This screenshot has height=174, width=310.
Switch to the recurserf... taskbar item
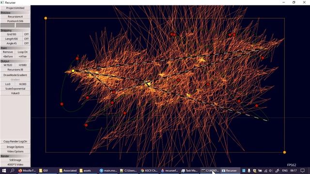[x=170, y=171]
